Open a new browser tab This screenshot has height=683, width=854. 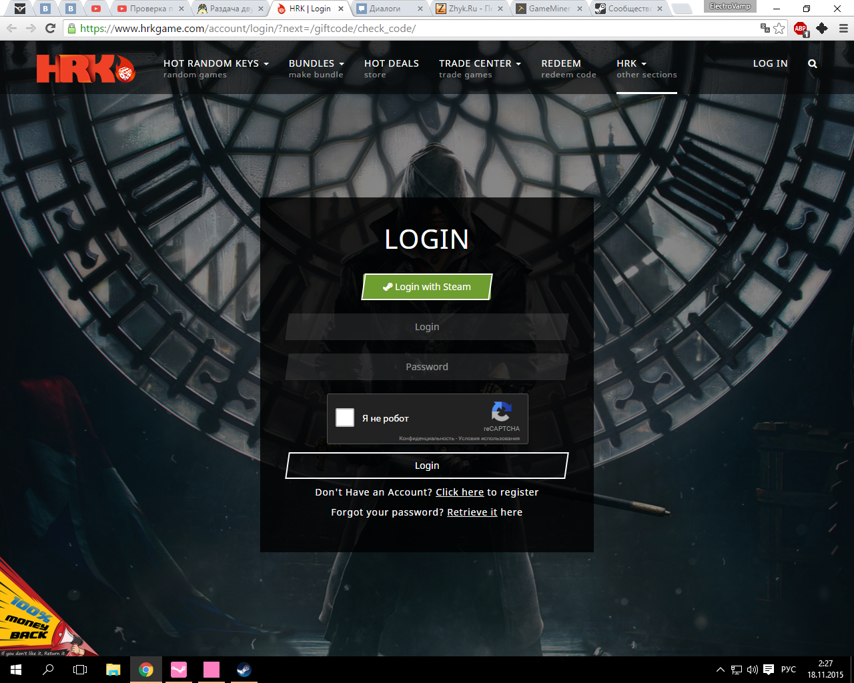pos(681,9)
